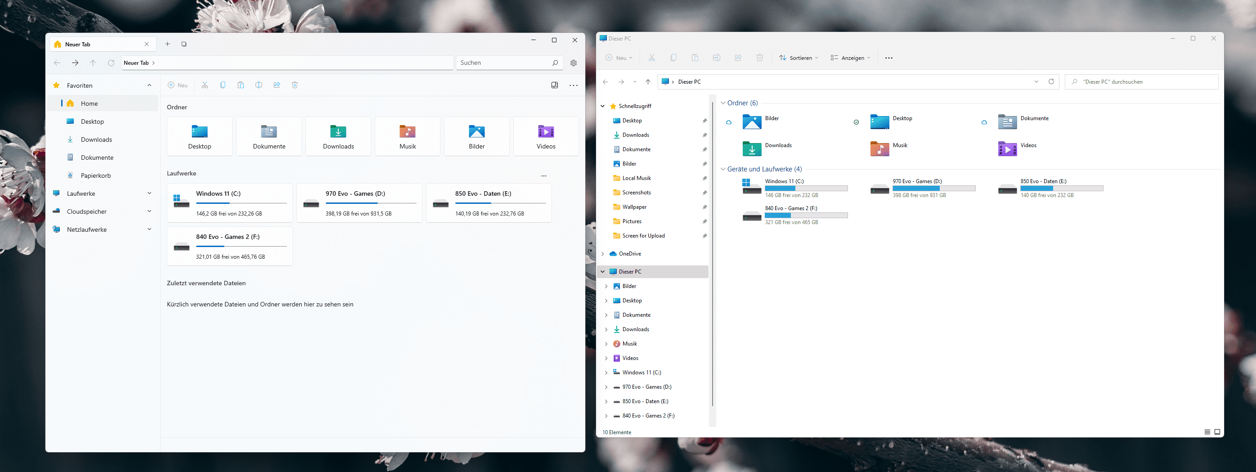Click the scissors icon in Dieser PC toolbar
The width and height of the screenshot is (1256, 472).
[x=652, y=58]
